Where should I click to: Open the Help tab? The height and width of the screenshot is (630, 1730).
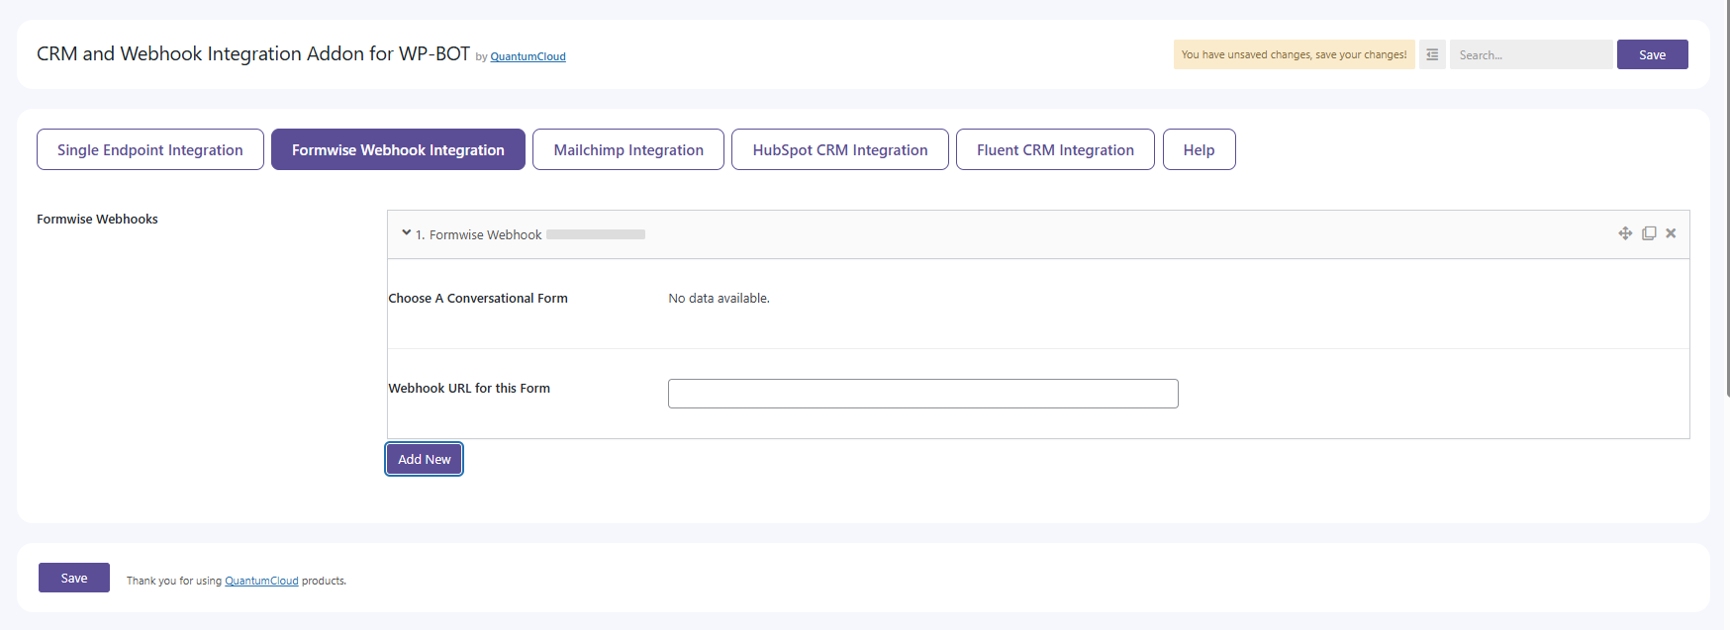point(1199,149)
